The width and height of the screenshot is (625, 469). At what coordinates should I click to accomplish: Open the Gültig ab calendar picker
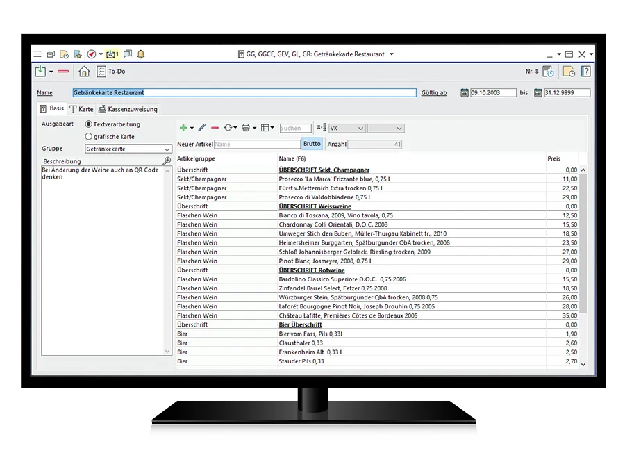[x=465, y=92]
